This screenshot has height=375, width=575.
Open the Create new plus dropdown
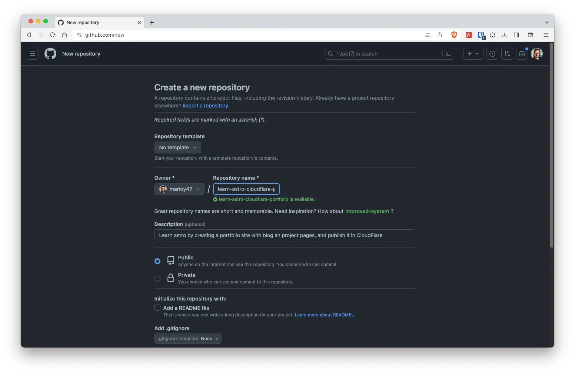click(x=473, y=54)
